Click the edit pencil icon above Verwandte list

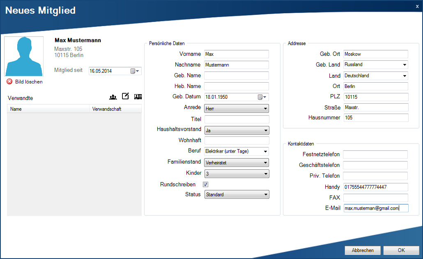(126, 96)
